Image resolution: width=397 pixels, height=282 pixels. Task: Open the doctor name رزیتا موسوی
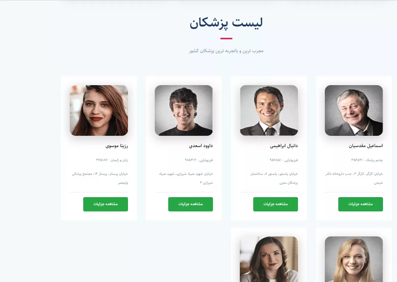(117, 146)
